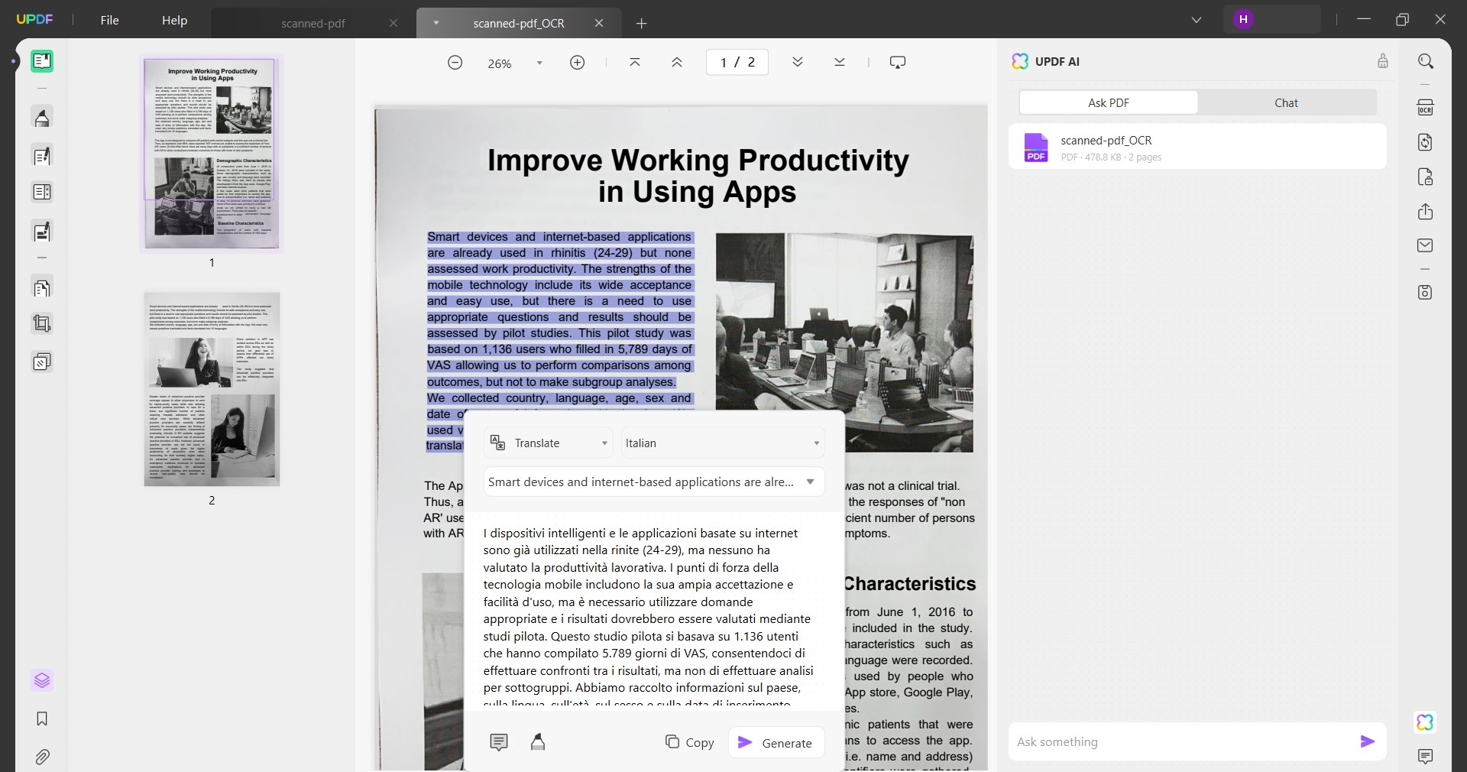Click the Generate button
Screen dimensions: 1467x772
776,743
